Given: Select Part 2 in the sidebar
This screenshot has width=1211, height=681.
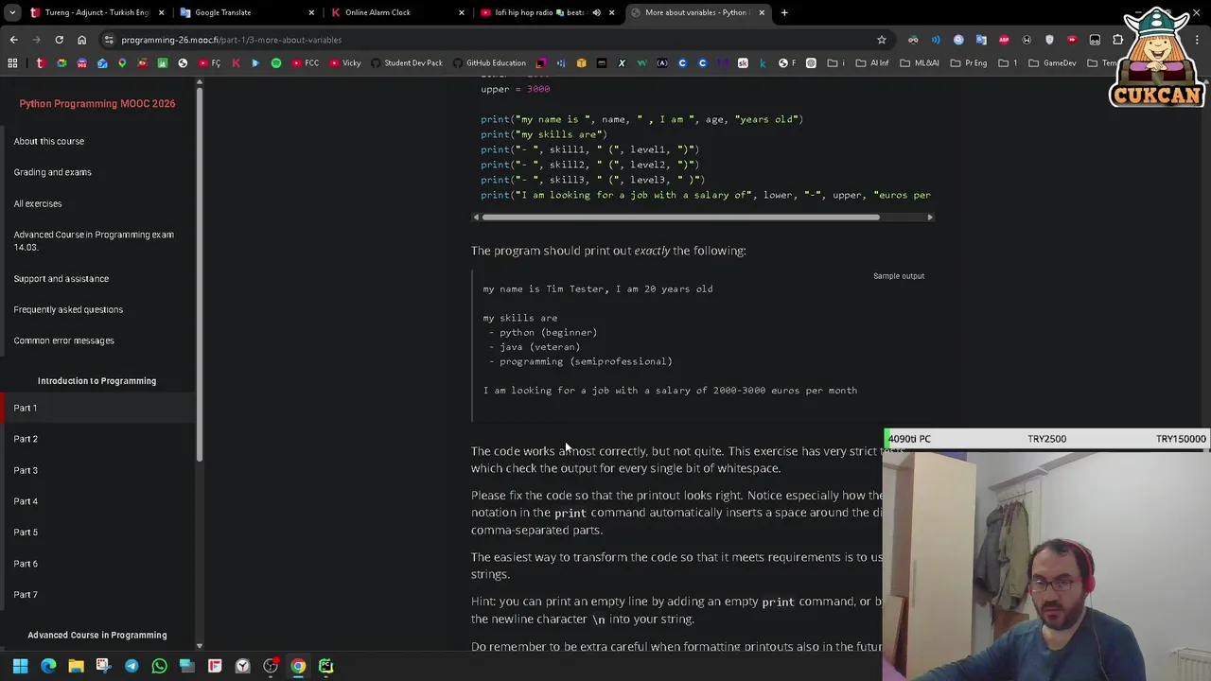Looking at the screenshot, I should [26, 439].
